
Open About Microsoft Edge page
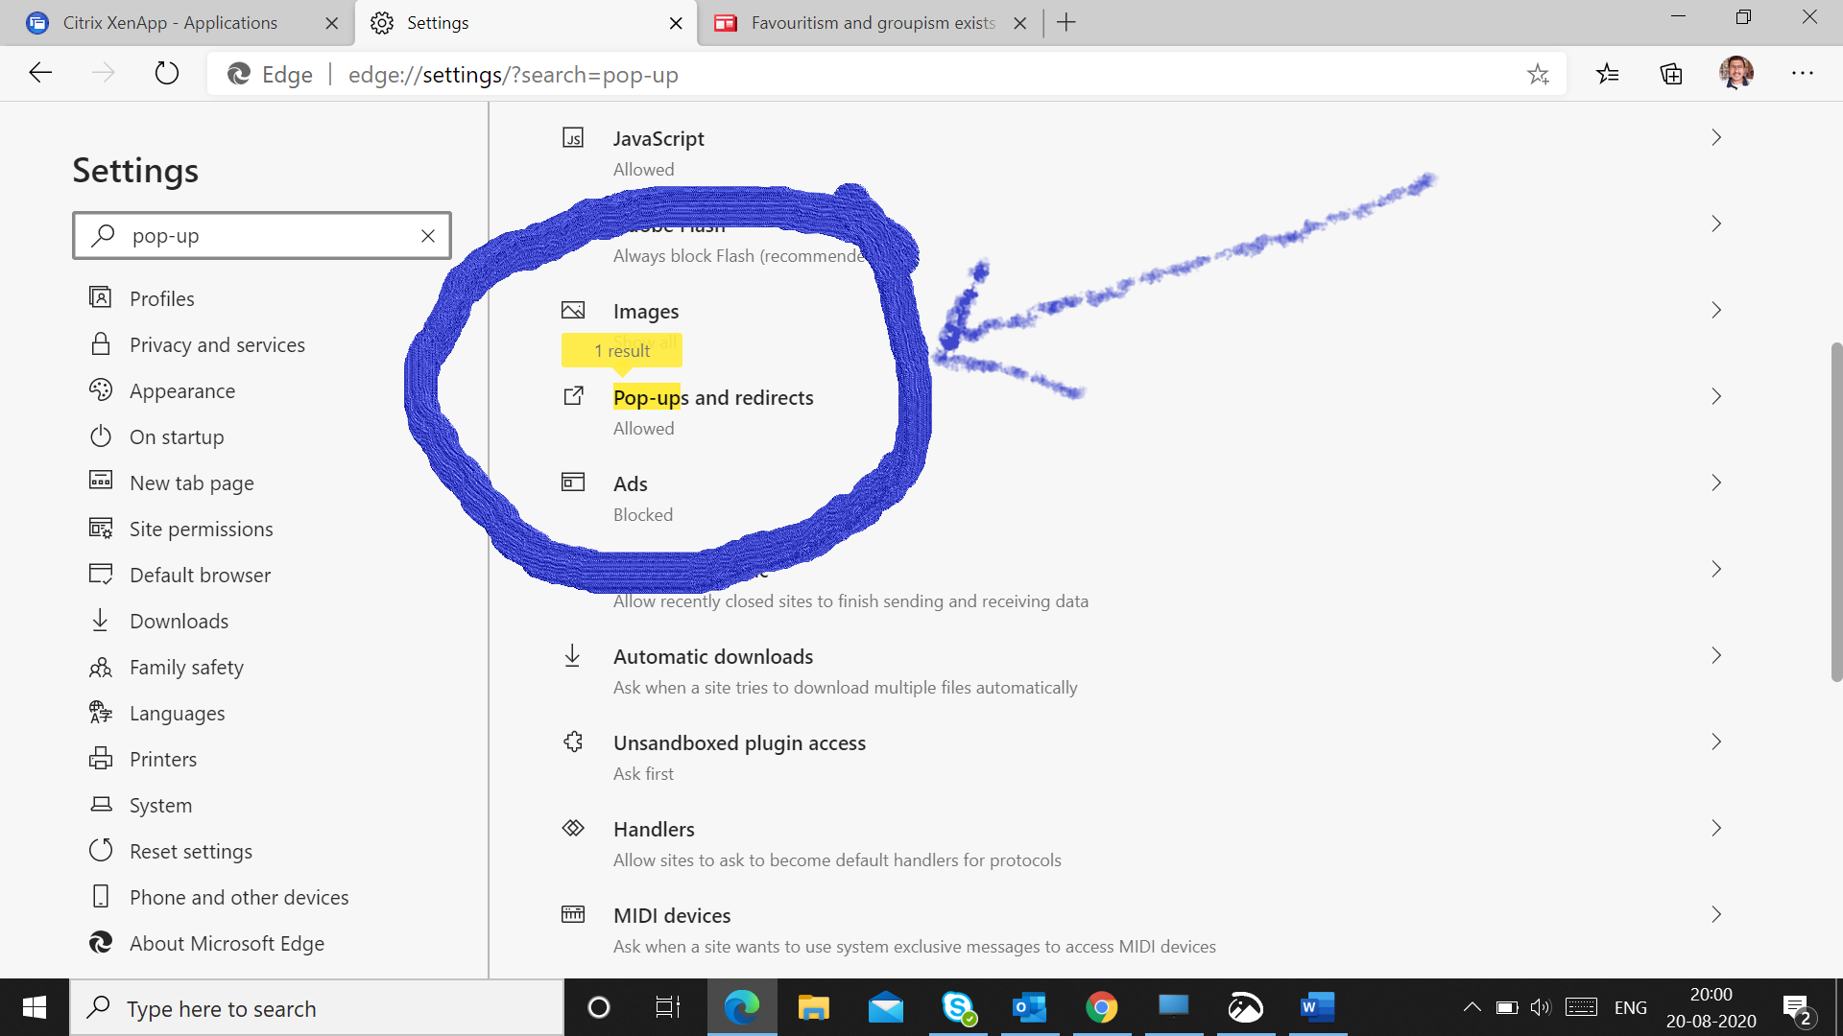point(227,943)
